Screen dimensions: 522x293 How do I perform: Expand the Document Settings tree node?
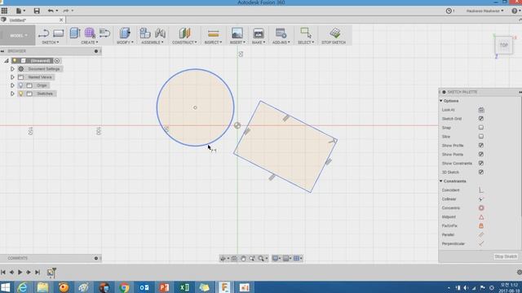point(12,68)
